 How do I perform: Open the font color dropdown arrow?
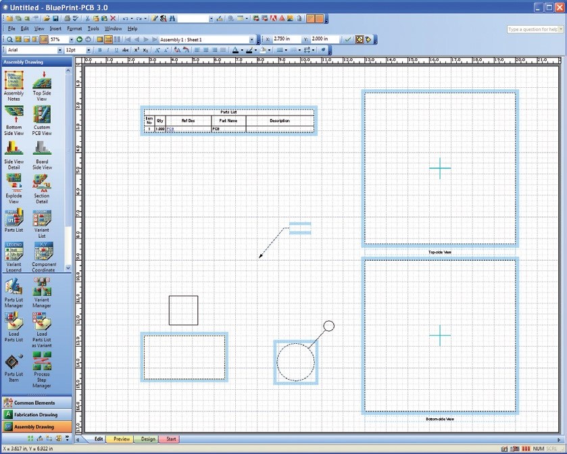coord(242,50)
